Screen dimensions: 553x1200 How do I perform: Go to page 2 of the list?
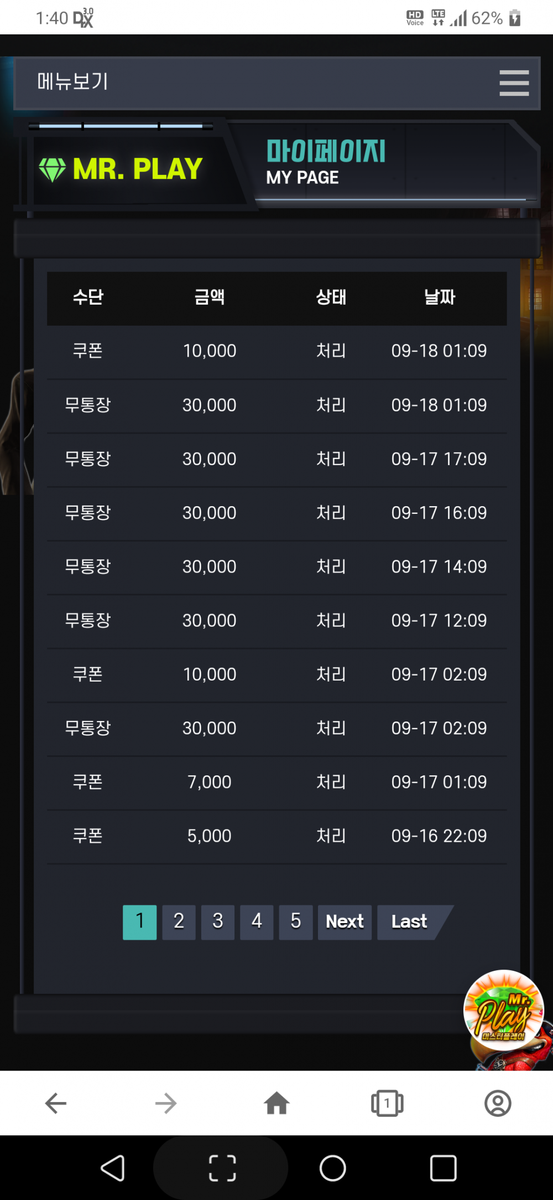point(179,921)
